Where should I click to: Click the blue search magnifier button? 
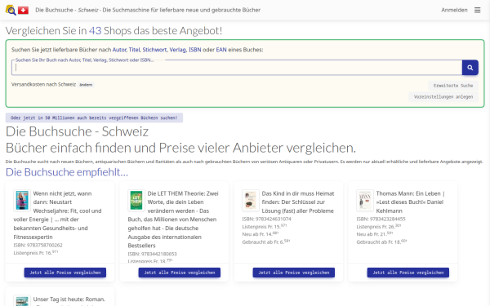[x=470, y=68]
